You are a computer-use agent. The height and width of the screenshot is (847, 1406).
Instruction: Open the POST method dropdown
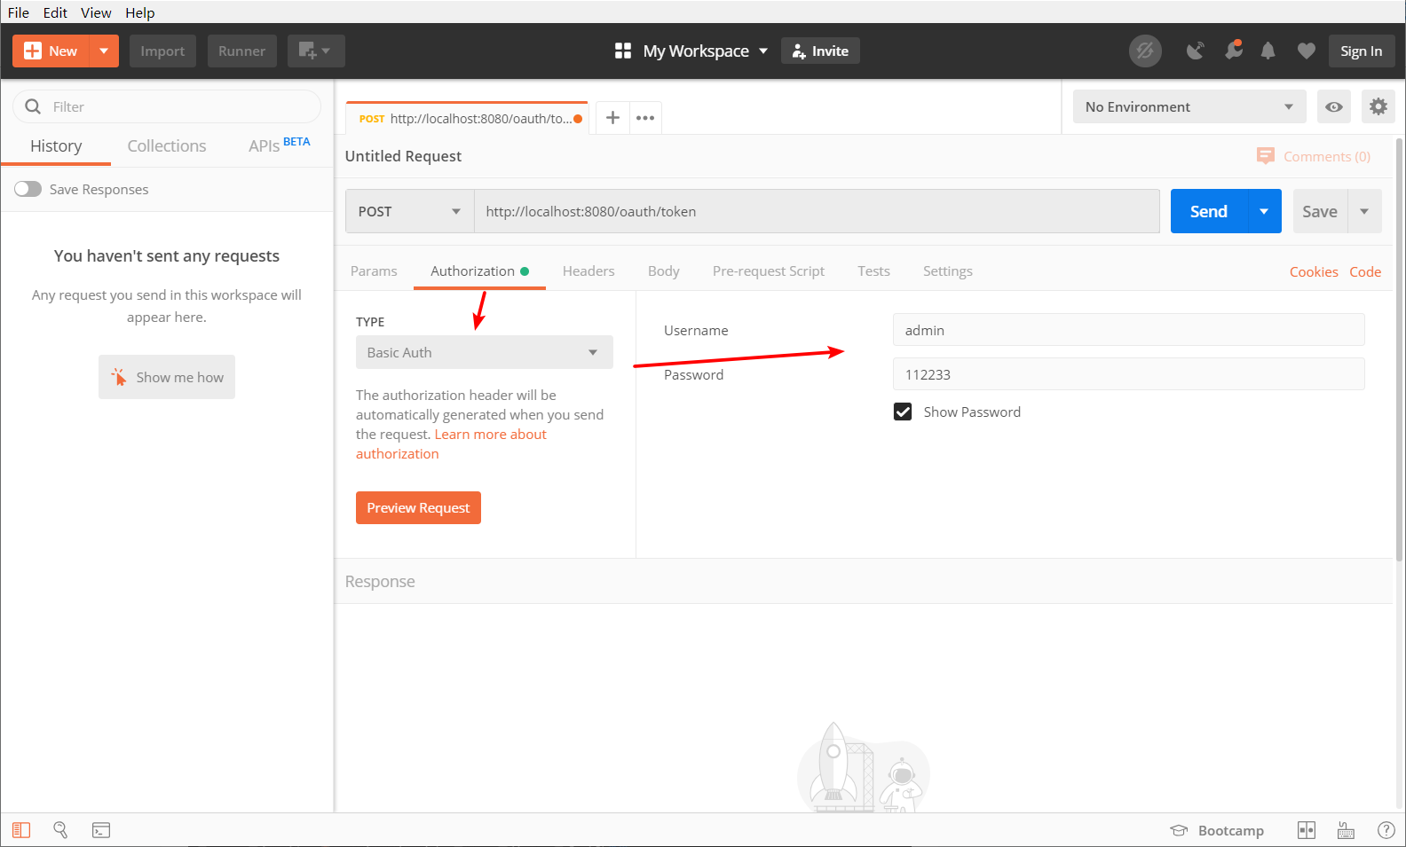pos(409,212)
